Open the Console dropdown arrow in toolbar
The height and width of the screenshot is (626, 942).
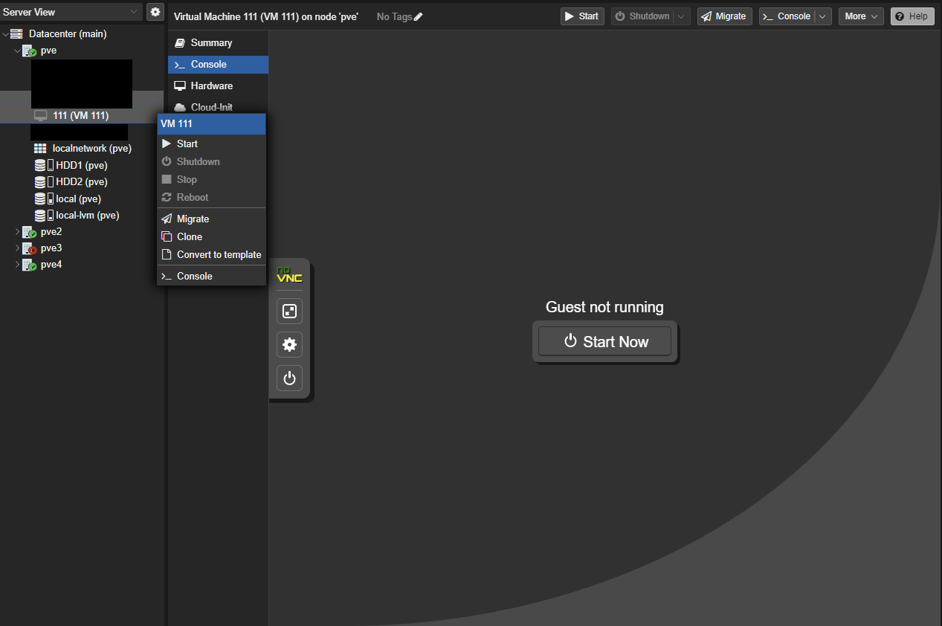point(822,16)
